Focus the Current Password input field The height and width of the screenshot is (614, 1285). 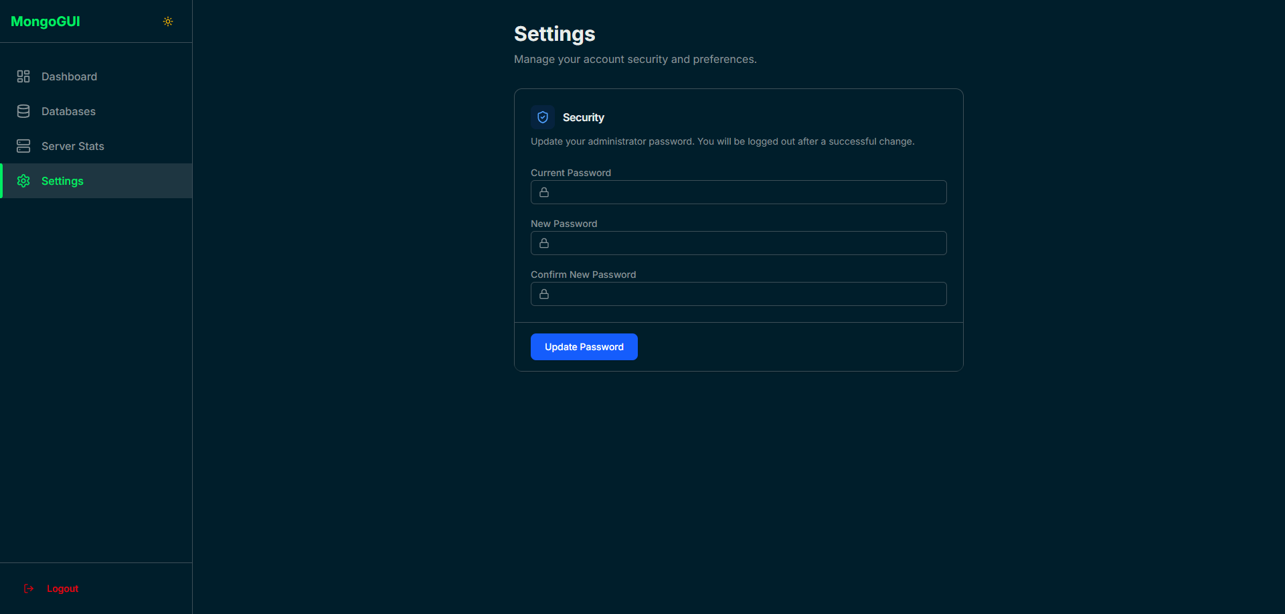pyautogui.click(x=746, y=192)
